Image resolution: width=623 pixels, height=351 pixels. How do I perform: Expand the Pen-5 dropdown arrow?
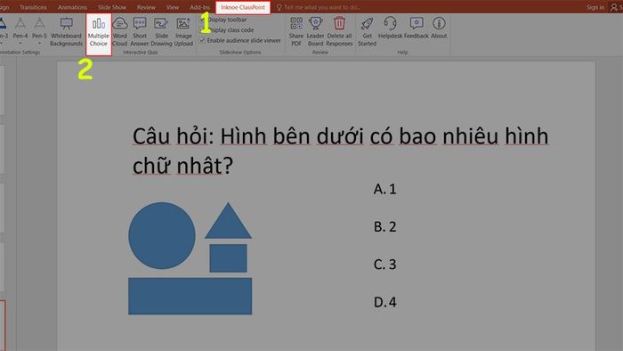[39, 43]
